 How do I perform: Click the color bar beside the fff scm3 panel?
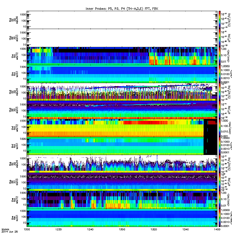click(220, 182)
